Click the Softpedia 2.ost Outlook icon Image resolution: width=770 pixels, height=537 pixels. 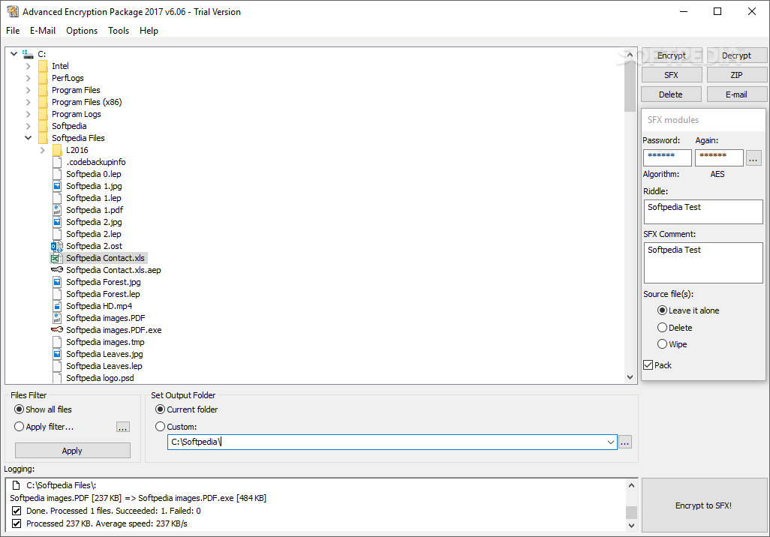(x=57, y=246)
